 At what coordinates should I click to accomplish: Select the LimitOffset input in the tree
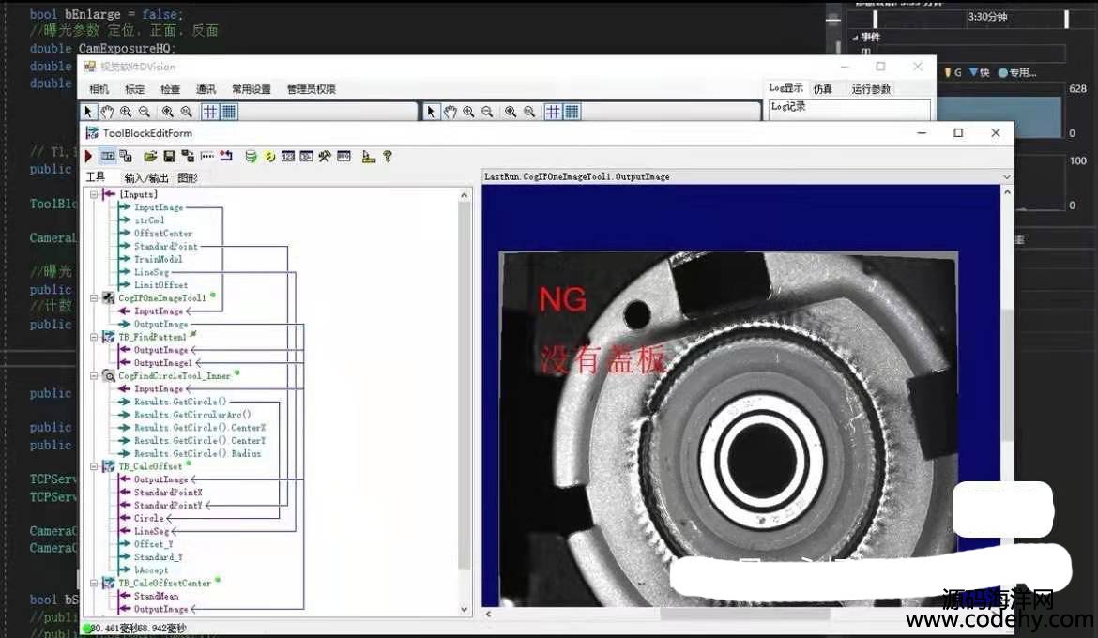point(161,285)
